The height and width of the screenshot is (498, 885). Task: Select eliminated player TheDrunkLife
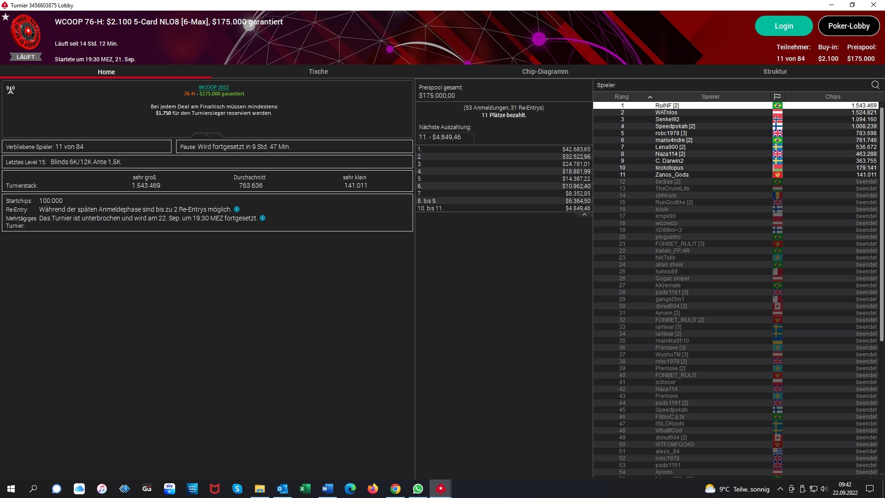735,188
